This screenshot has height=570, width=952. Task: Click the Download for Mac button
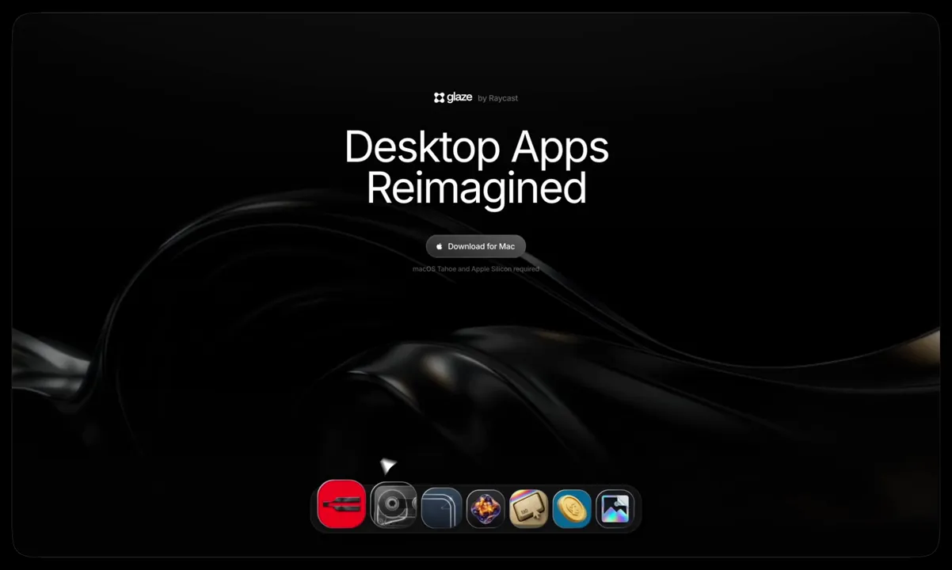point(476,246)
